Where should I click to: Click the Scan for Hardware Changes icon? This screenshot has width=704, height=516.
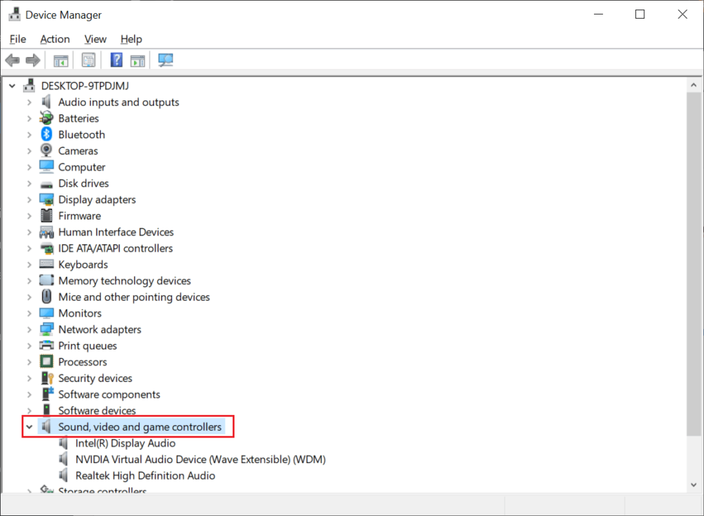165,60
